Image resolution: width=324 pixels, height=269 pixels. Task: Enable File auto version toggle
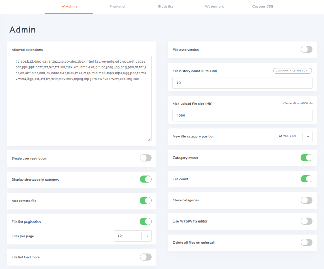coord(306,50)
